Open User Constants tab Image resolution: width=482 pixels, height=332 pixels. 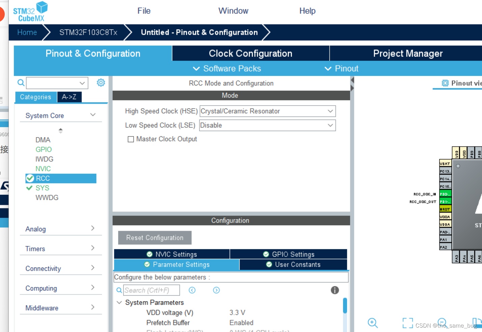293,265
